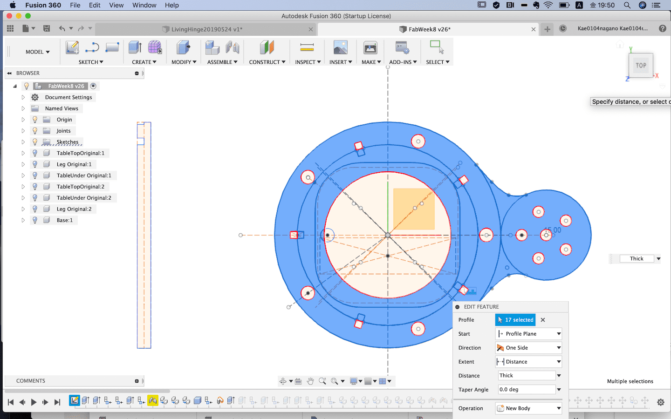Open the Direction dropdown showing One Side
The width and height of the screenshot is (671, 419).
(x=528, y=348)
